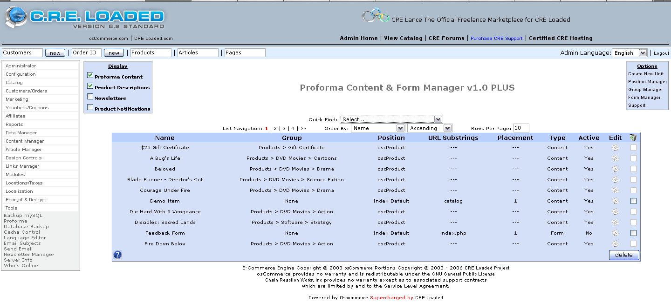Viewport: 671px width, 302px height.
Task: Open the Order By Name dropdown
Action: (x=378, y=128)
